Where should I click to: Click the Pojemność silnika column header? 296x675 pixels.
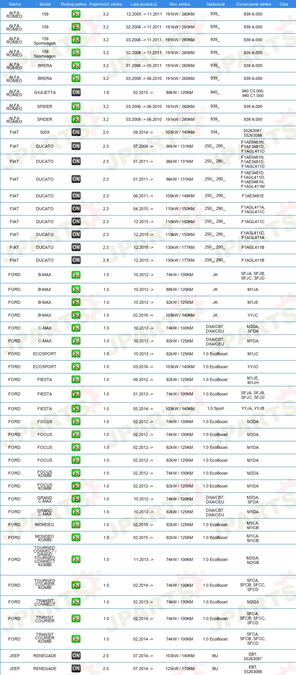point(106,4)
